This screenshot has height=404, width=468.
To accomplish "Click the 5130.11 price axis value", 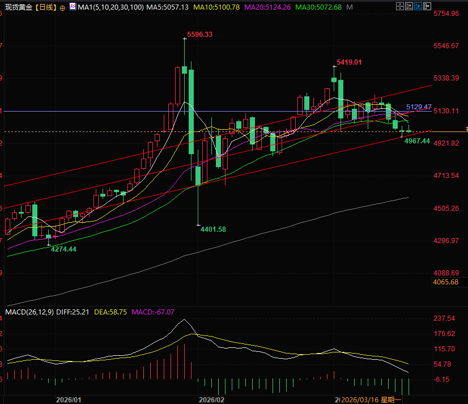I will click(446, 111).
